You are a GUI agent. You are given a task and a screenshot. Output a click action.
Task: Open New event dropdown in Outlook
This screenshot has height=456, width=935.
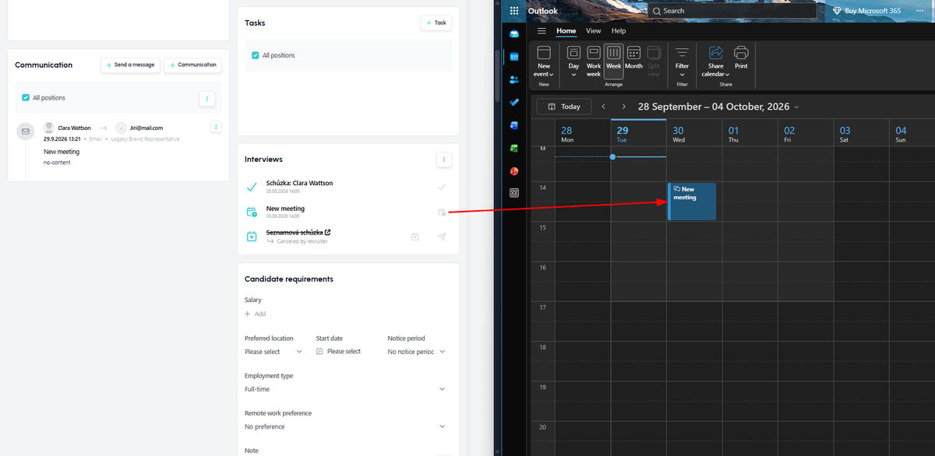(x=544, y=61)
